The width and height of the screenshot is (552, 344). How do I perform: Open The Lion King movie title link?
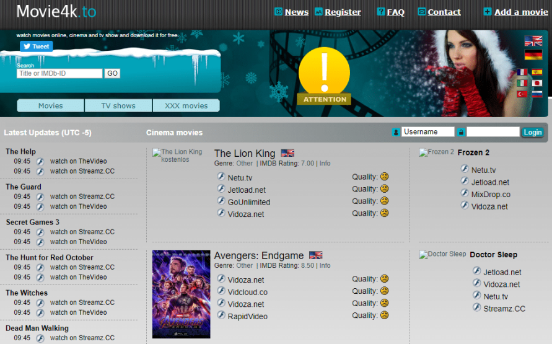point(245,153)
